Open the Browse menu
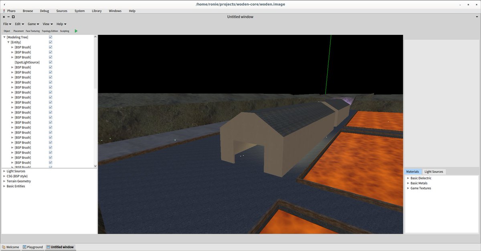Screen dimensions: 481x251 coord(28,11)
